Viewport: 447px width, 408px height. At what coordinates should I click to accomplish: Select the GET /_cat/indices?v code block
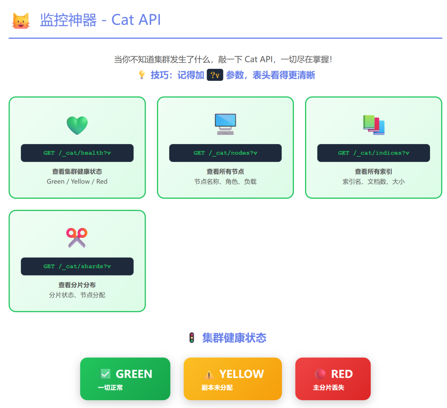point(373,153)
